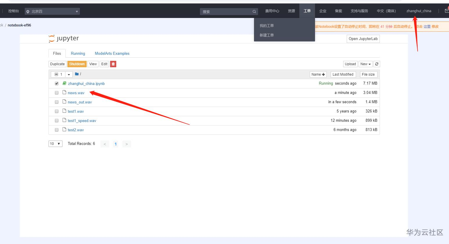Screen dimensions: 449x244
Task: Check the news.wav checkbox
Action: point(57,93)
